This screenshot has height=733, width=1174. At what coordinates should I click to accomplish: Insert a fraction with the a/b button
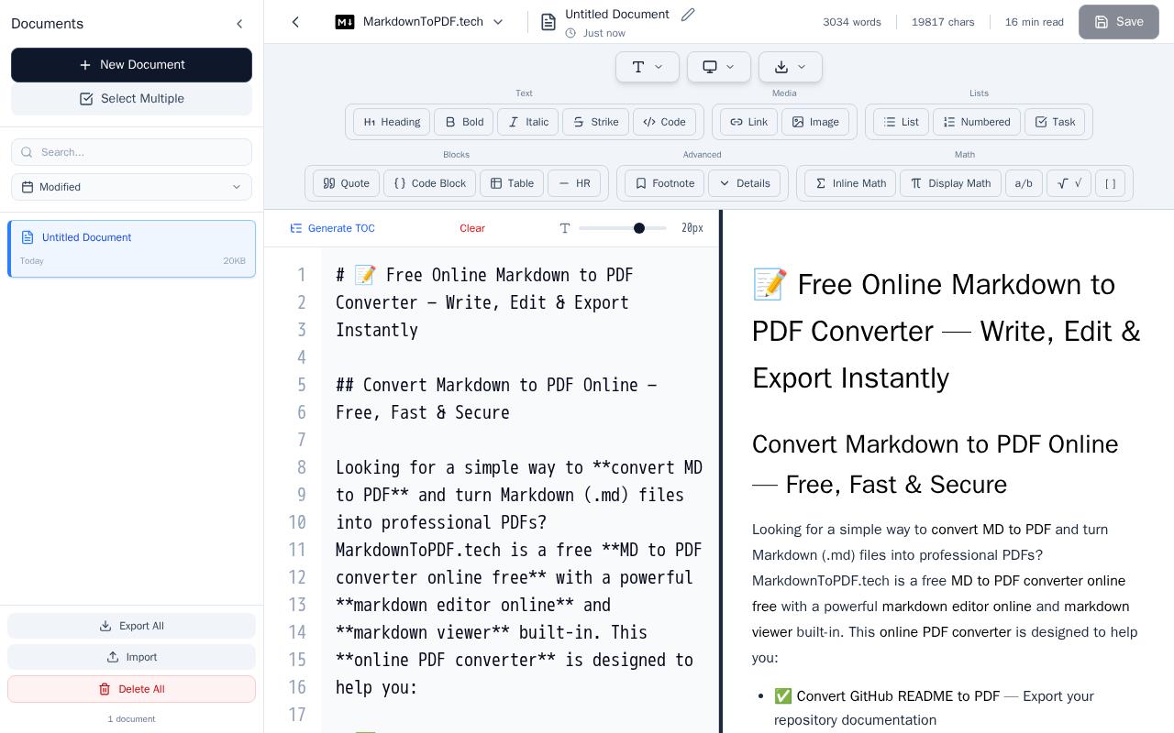pos(1024,183)
